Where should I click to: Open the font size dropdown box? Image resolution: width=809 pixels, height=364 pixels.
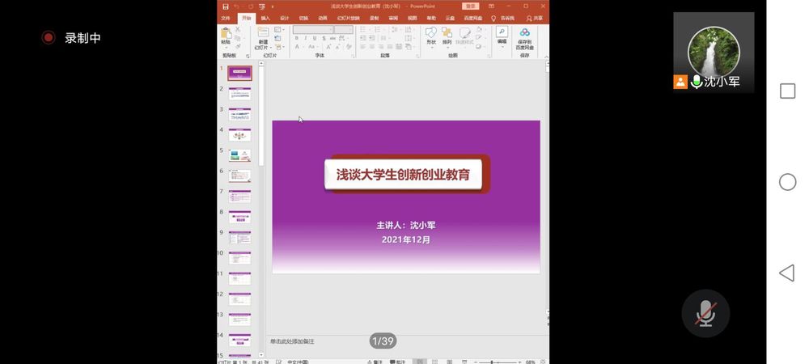[x=343, y=29]
